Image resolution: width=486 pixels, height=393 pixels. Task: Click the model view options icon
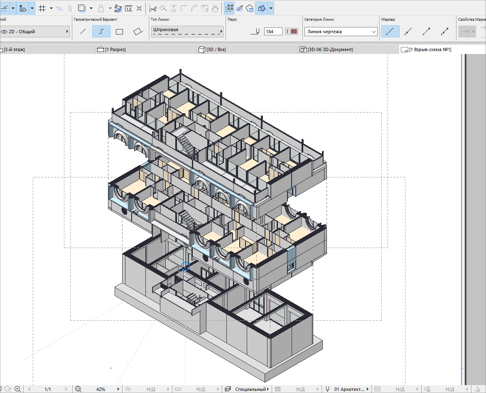(377, 389)
